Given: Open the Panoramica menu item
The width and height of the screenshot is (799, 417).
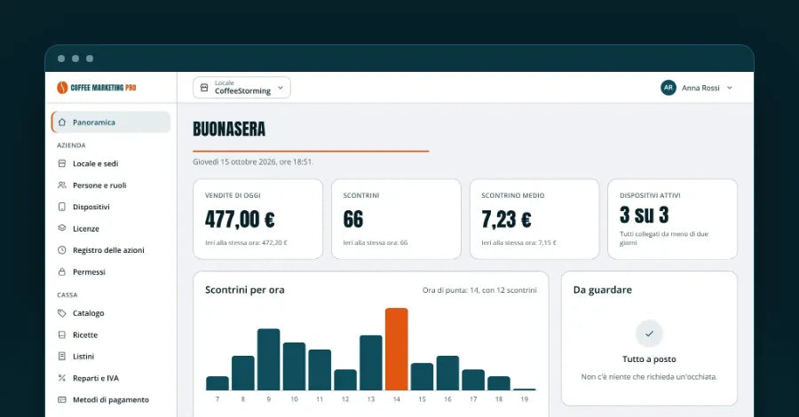Looking at the screenshot, I should [111, 122].
